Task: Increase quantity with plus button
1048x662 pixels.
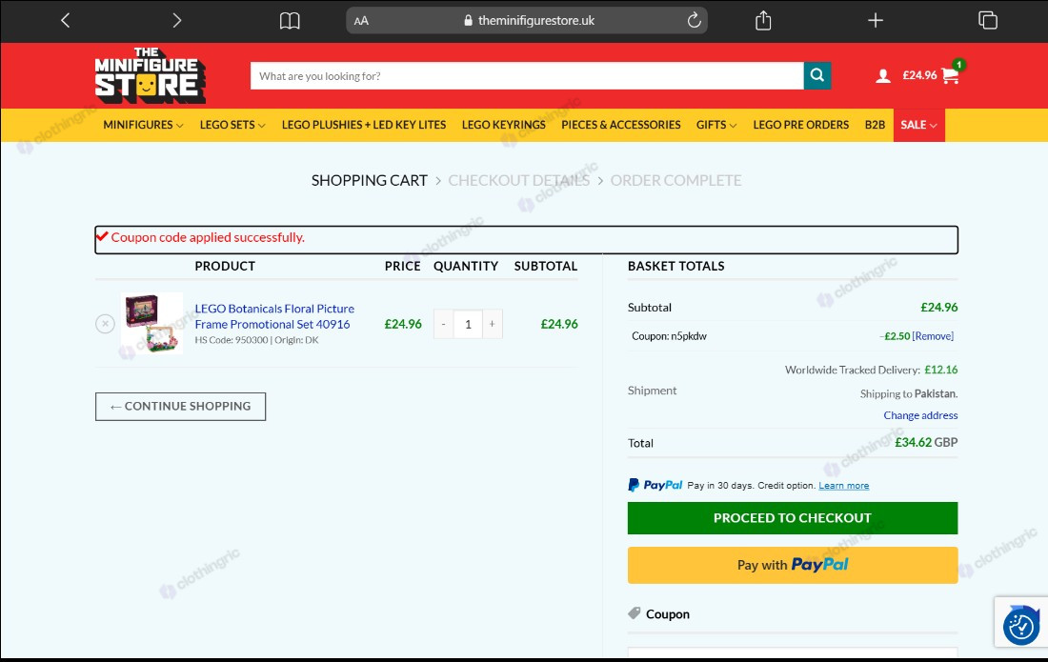Action: (492, 324)
